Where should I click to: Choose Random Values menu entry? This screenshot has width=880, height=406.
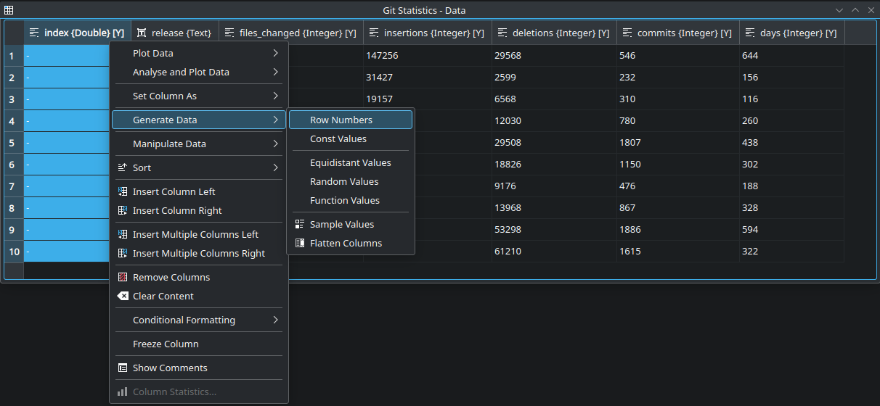344,182
